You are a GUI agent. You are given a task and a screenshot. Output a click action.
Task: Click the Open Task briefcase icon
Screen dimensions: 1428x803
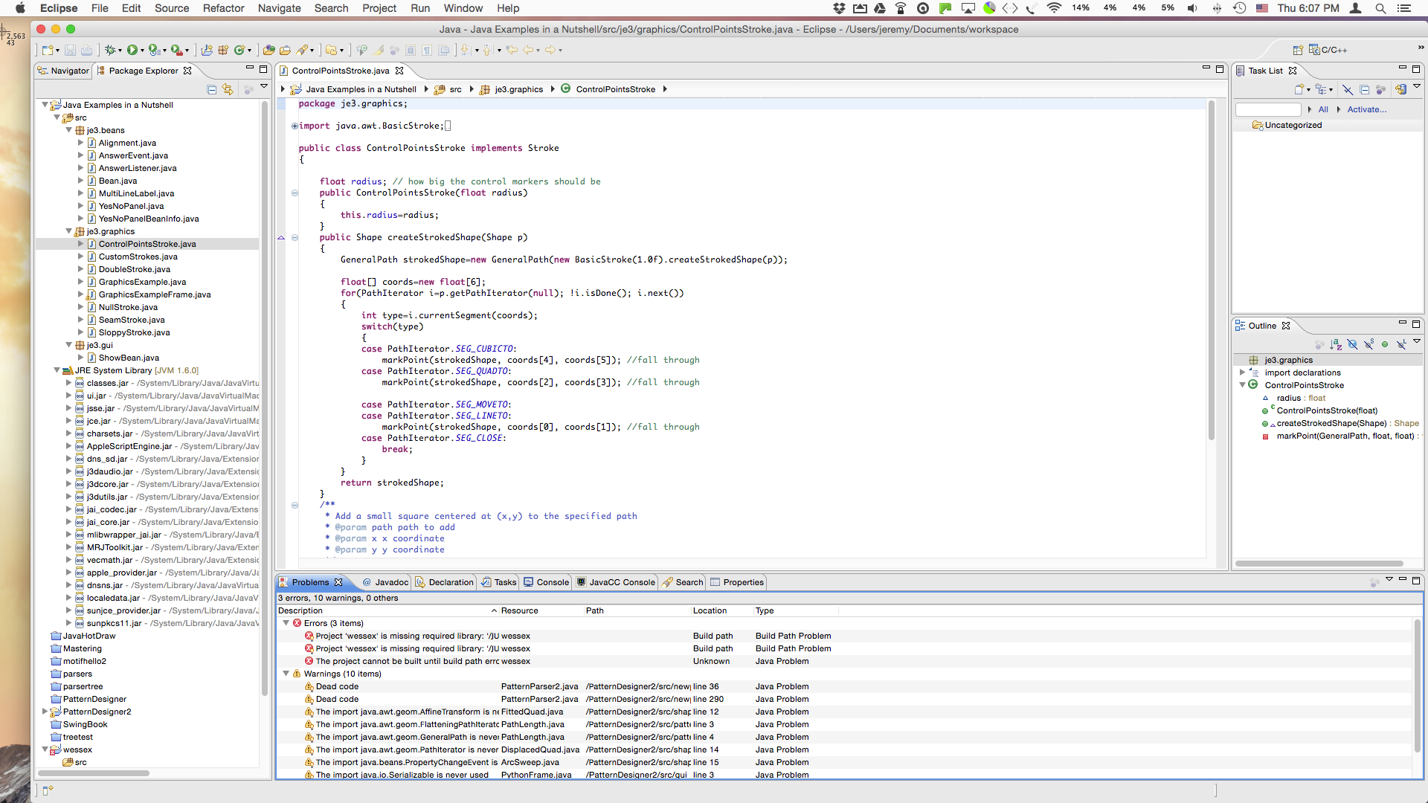pos(285,50)
